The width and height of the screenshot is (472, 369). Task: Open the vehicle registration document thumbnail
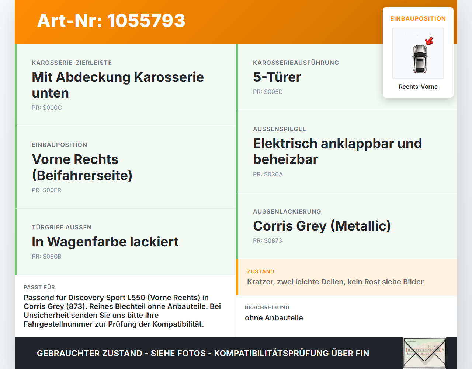(x=424, y=353)
